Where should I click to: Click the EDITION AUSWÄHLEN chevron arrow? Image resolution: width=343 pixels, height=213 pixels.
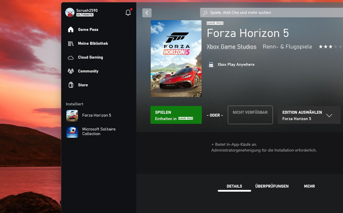(x=329, y=115)
